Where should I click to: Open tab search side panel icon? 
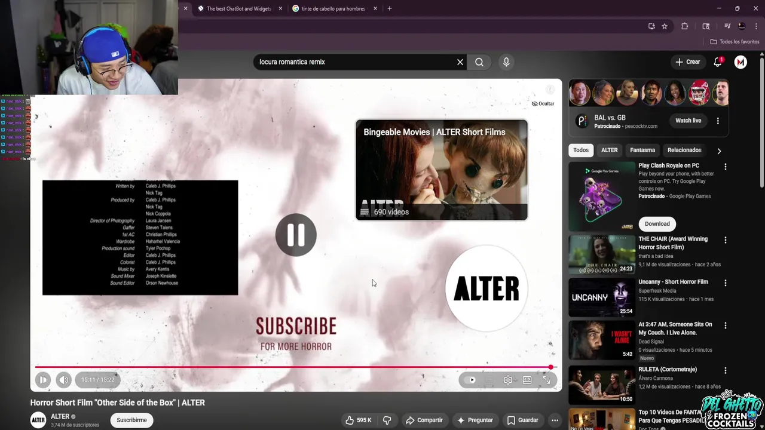[x=706, y=26]
